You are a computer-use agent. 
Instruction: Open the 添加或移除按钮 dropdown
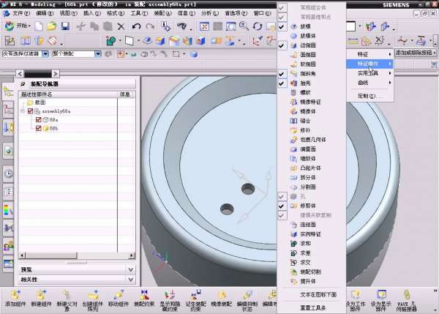416,53
